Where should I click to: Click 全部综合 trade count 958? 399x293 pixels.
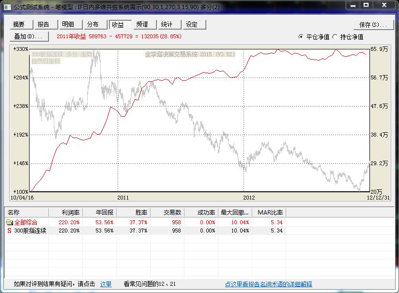[176, 222]
